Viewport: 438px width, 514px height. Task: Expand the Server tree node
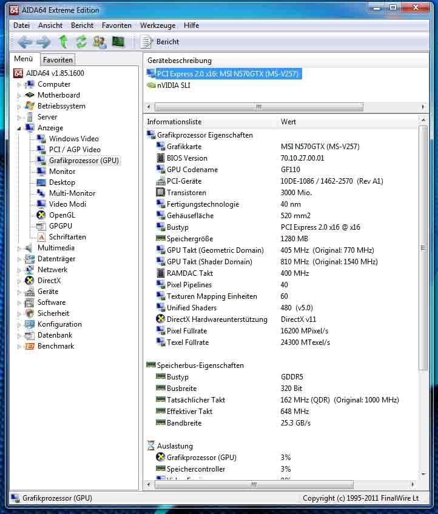click(19, 117)
